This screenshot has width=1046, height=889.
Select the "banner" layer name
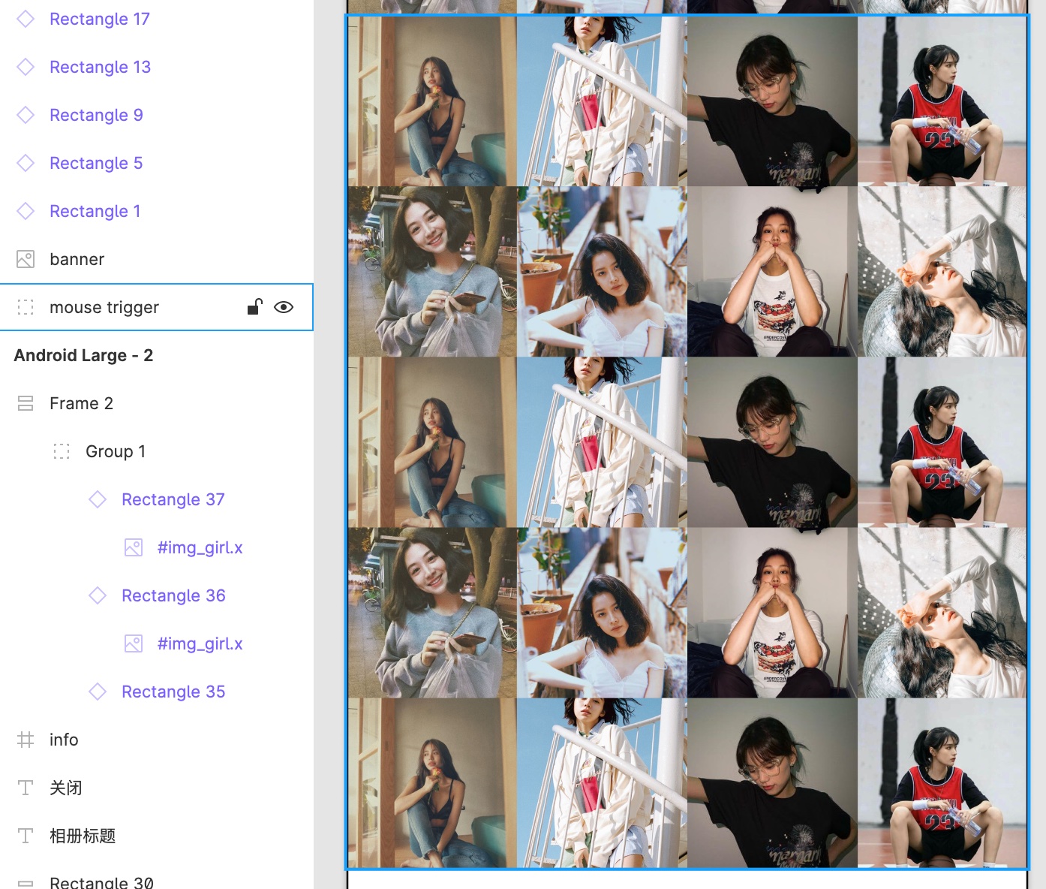click(77, 259)
